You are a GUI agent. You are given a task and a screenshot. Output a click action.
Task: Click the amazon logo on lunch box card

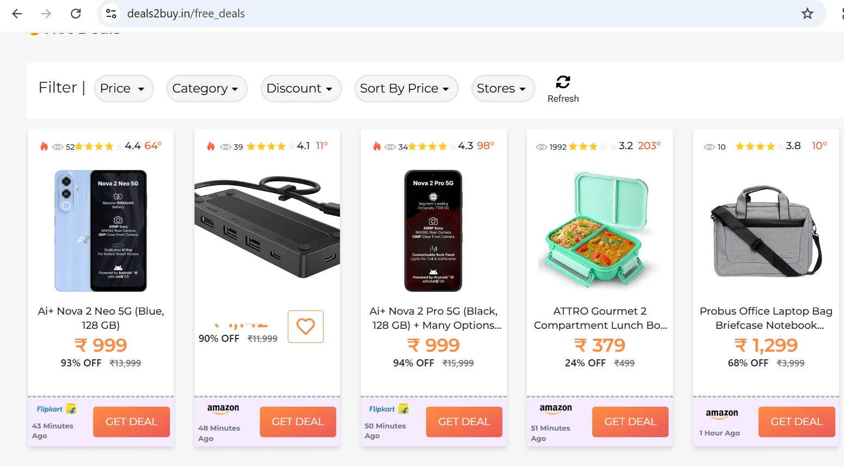coord(556,409)
